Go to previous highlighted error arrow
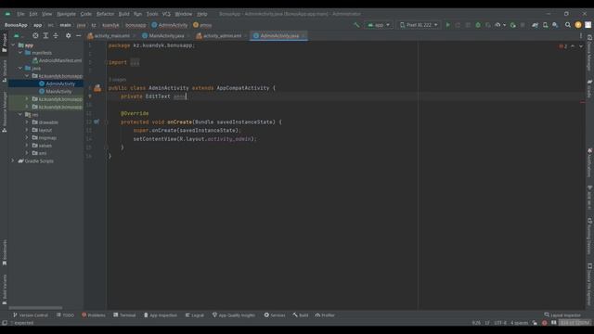Image resolution: width=594 pixels, height=334 pixels. (x=573, y=46)
